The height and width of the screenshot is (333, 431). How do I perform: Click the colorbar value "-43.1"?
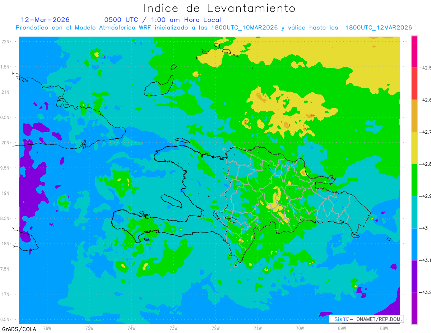coord(425,260)
